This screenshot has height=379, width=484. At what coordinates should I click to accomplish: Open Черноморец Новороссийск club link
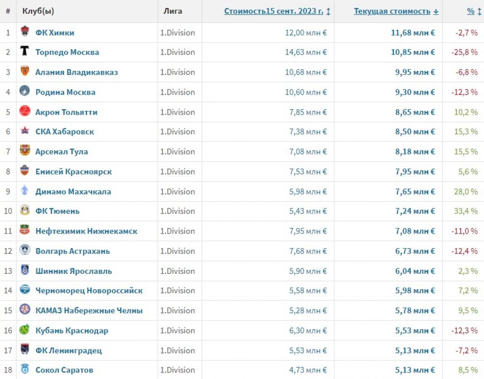89,290
